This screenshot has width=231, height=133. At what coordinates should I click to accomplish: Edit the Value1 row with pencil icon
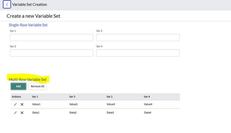pos(15,104)
